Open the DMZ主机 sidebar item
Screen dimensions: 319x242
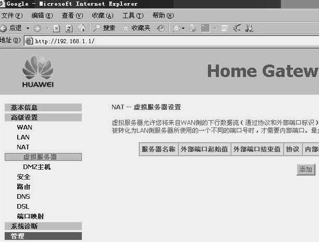pyautogui.click(x=37, y=167)
